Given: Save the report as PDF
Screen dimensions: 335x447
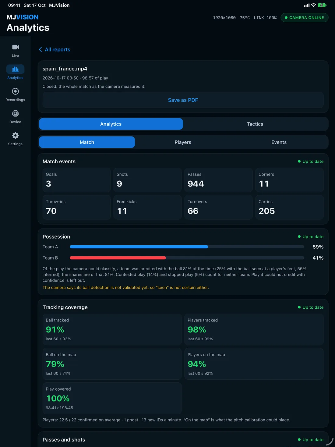Looking at the screenshot, I should [x=183, y=100].
